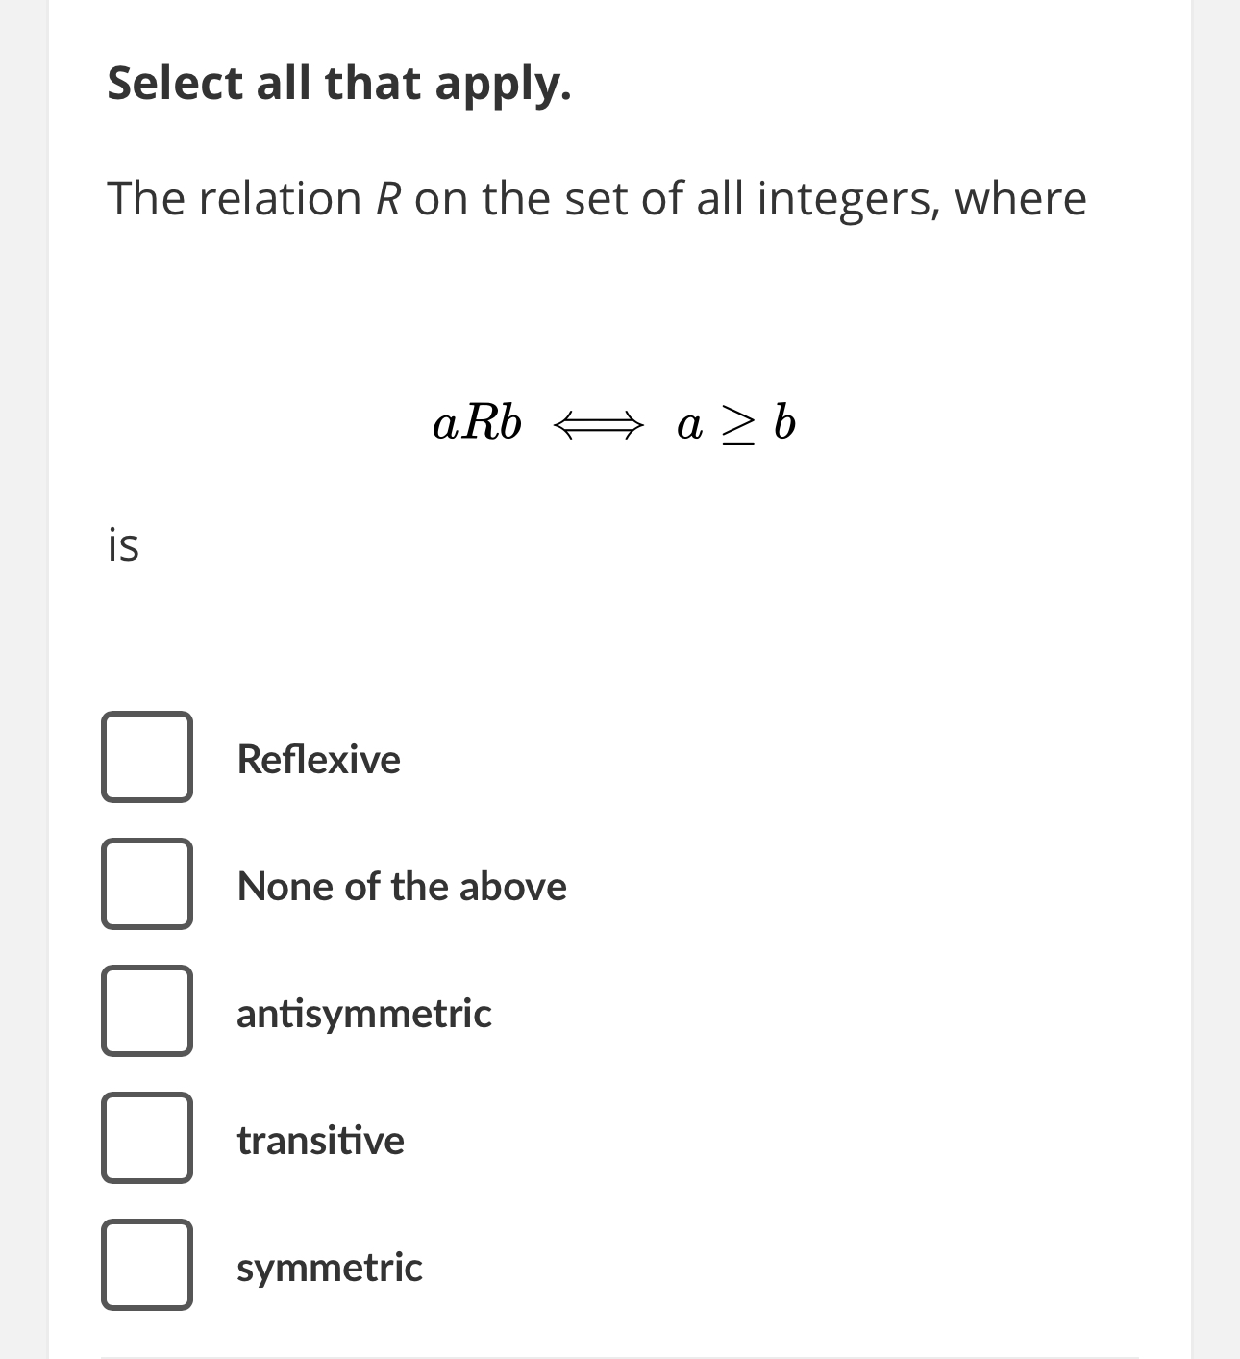
Task: Click the relation R question text
Action: pos(596,198)
